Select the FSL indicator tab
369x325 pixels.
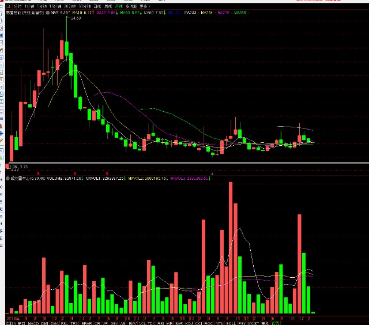(65, 323)
